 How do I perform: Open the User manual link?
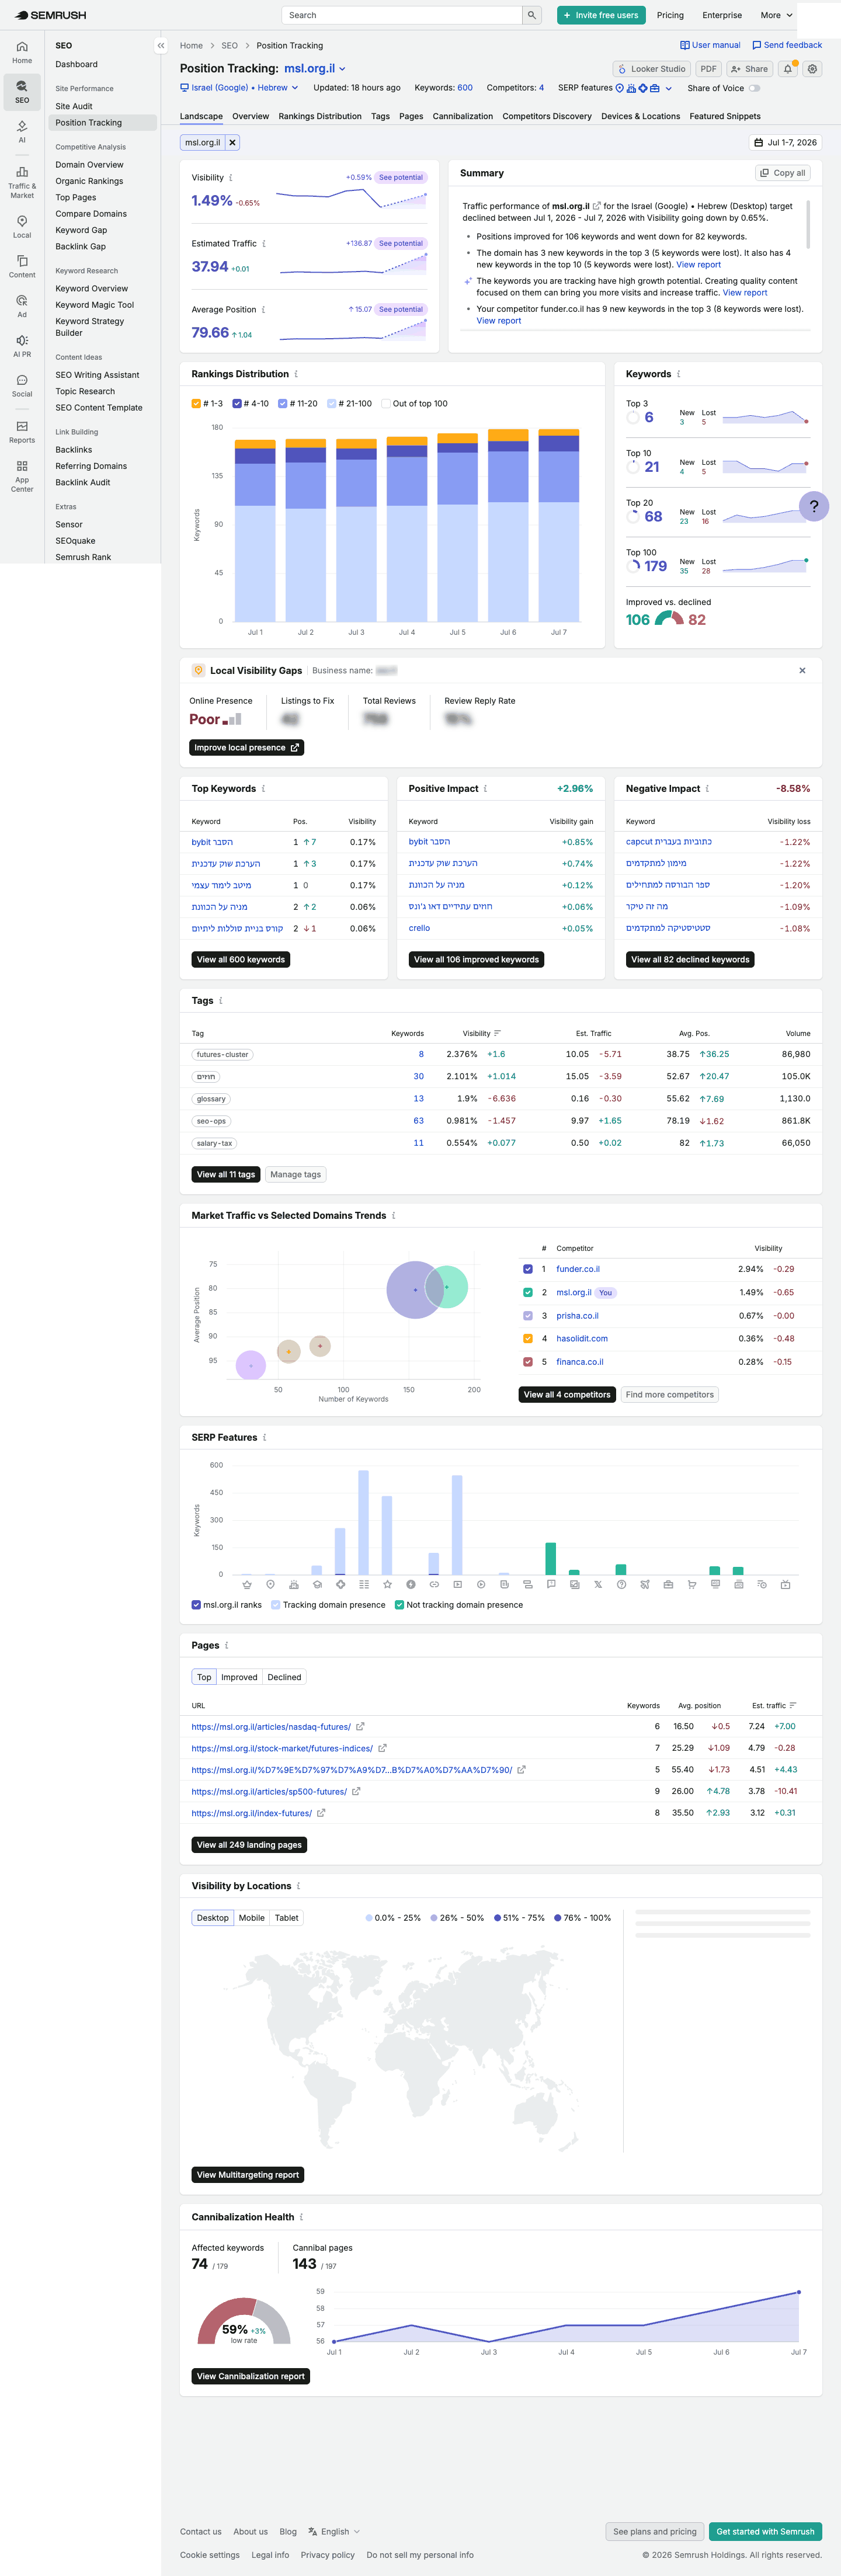[x=710, y=45]
